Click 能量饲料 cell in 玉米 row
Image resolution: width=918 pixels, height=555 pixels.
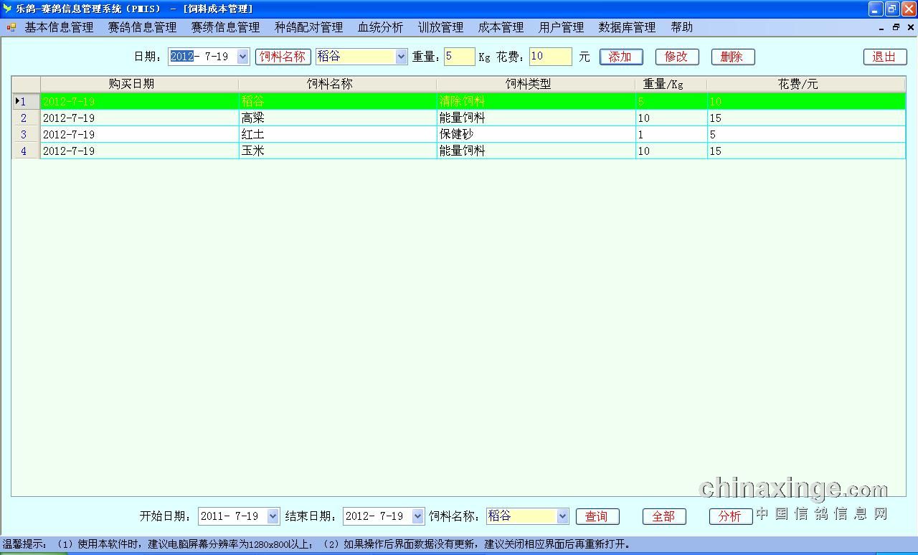coord(536,151)
